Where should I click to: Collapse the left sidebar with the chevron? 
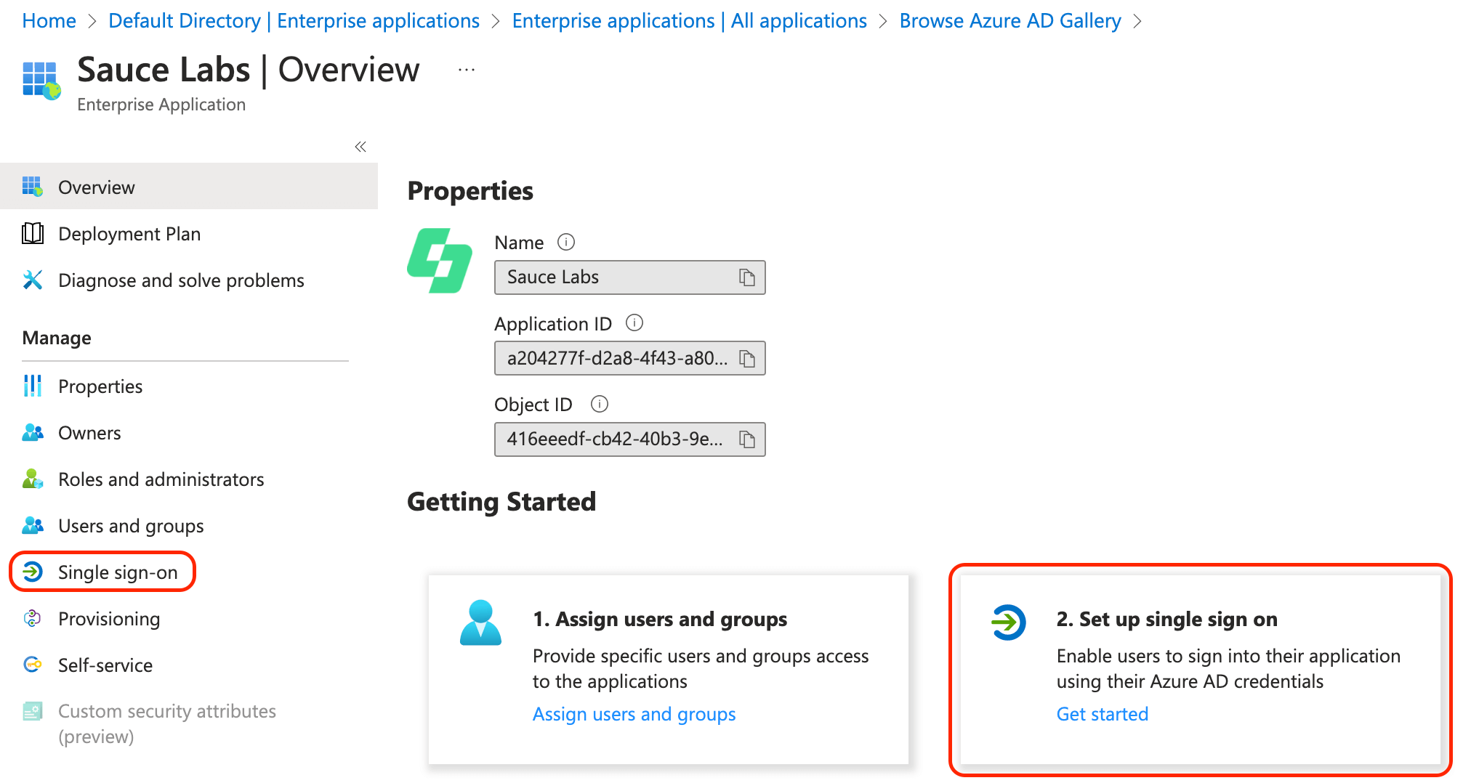click(x=360, y=146)
